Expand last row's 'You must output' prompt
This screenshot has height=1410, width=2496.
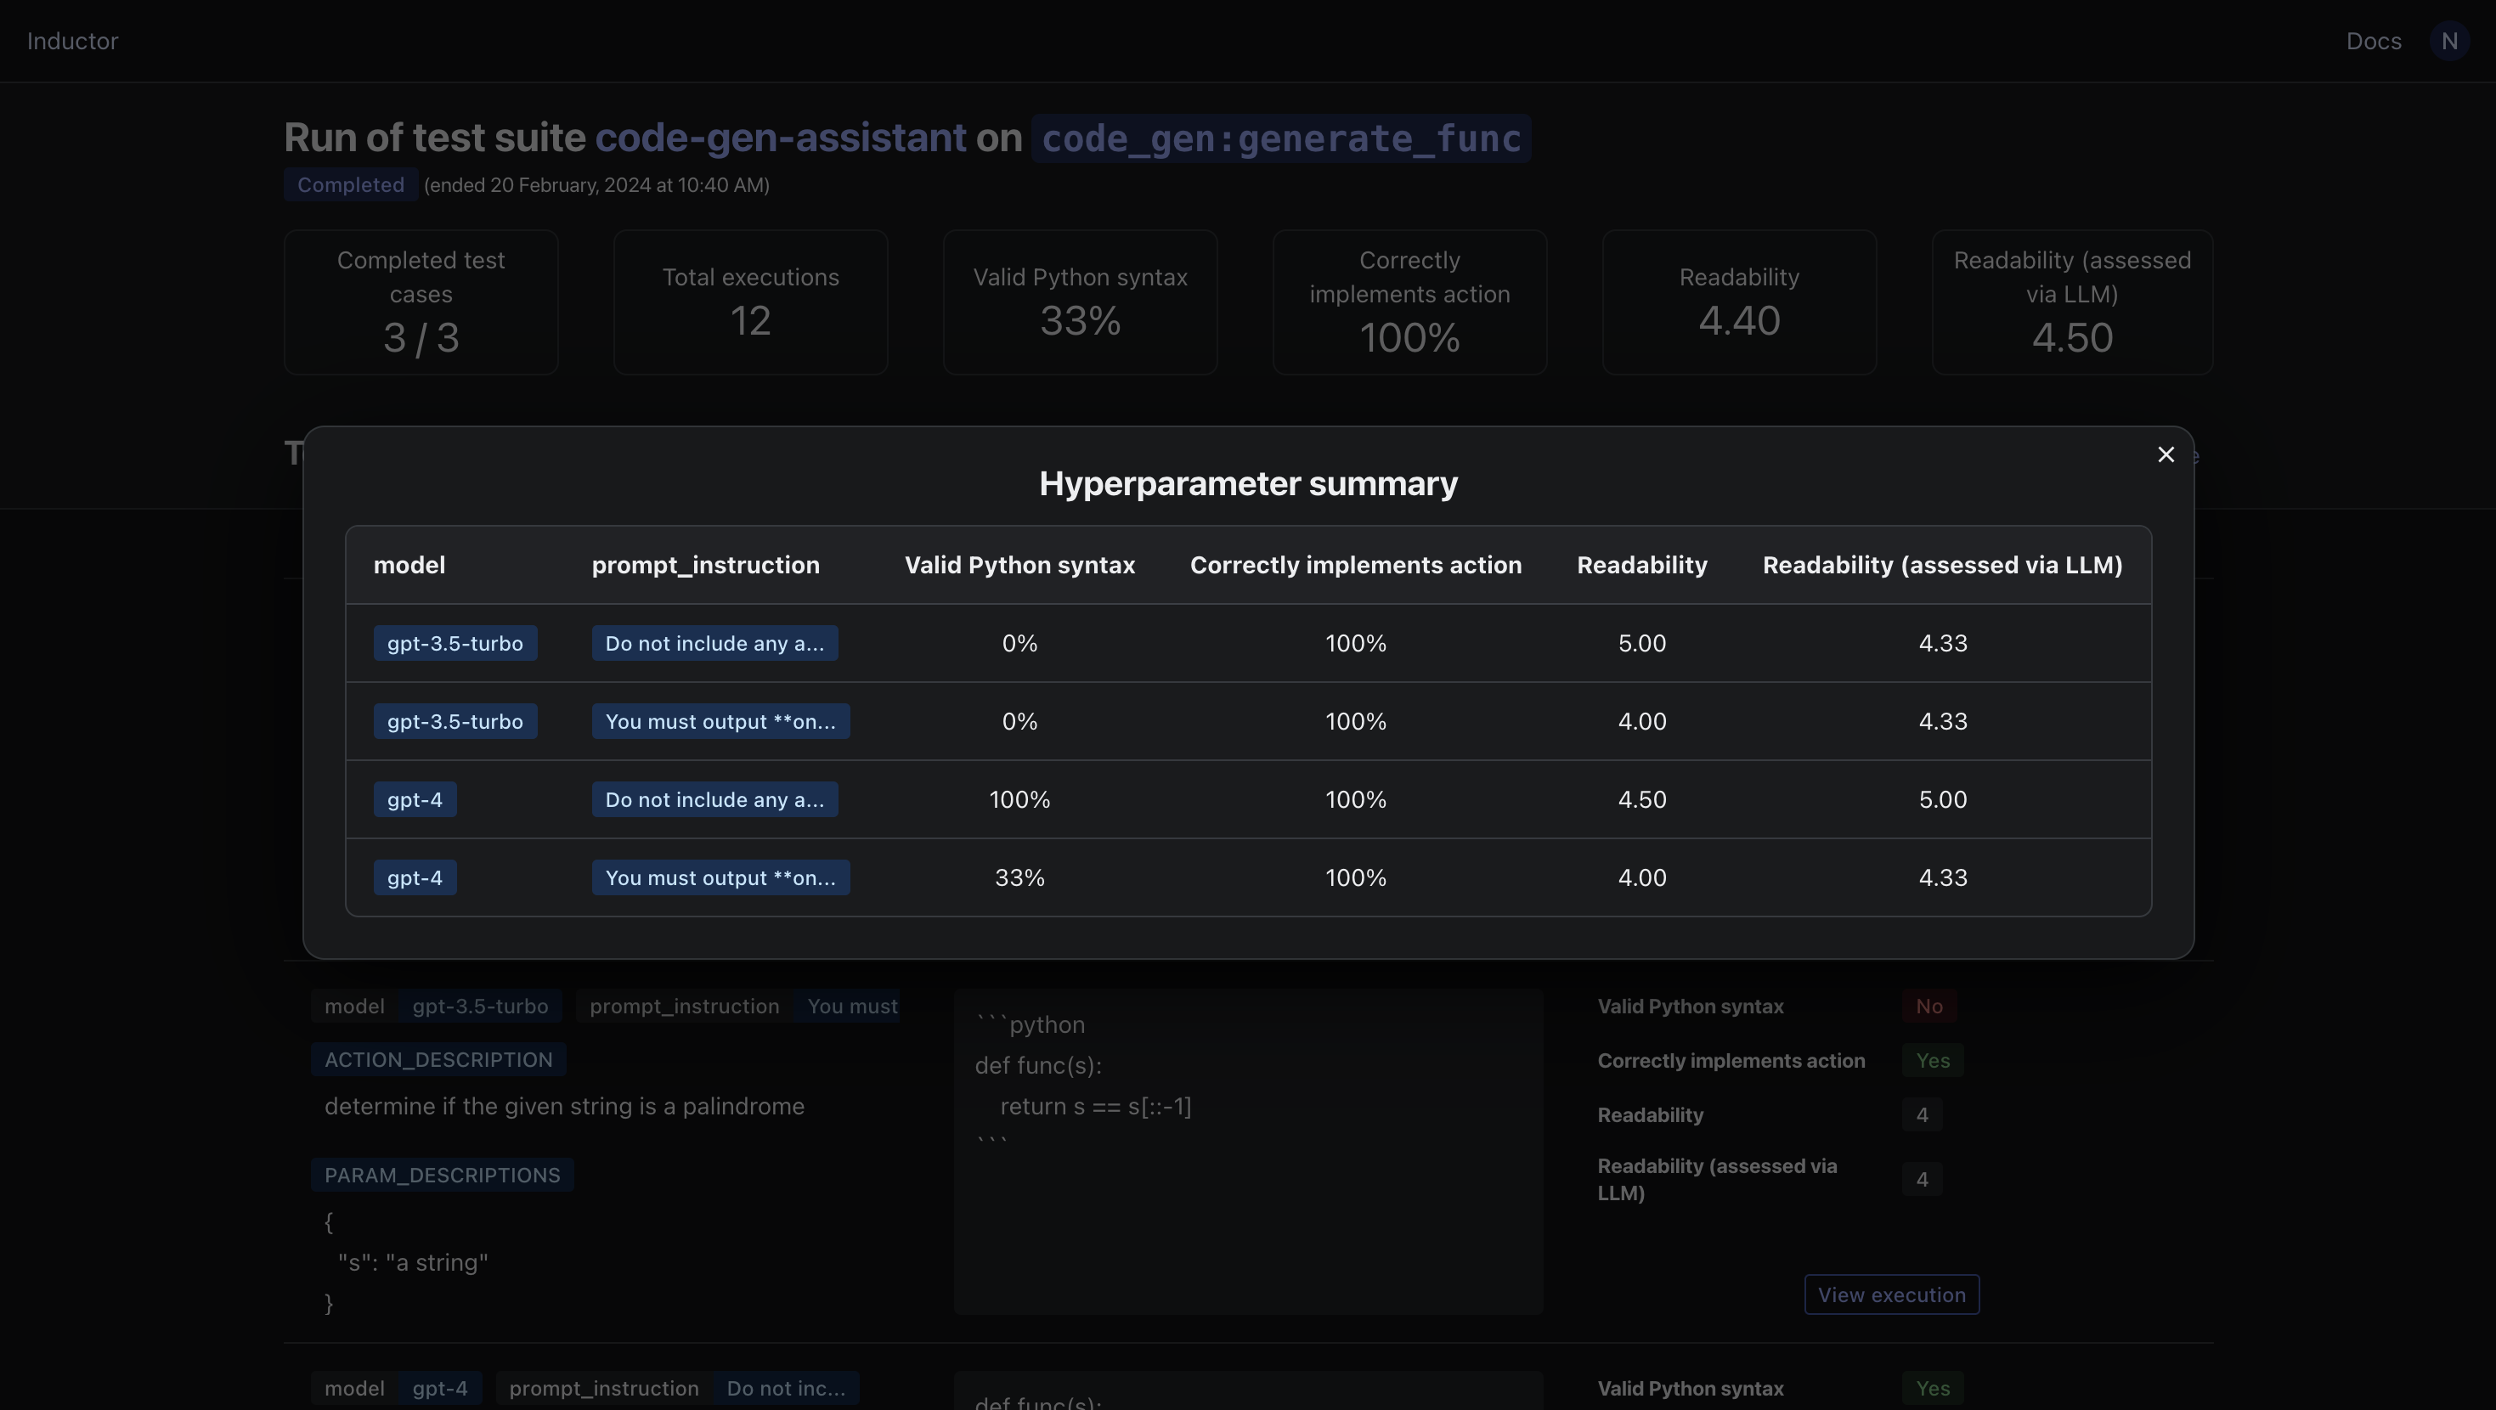click(720, 878)
